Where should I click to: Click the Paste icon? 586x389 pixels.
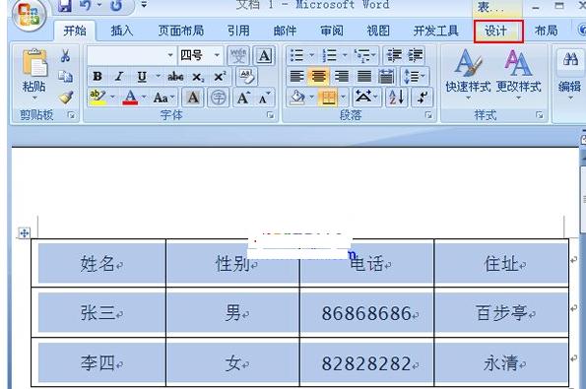[34, 63]
